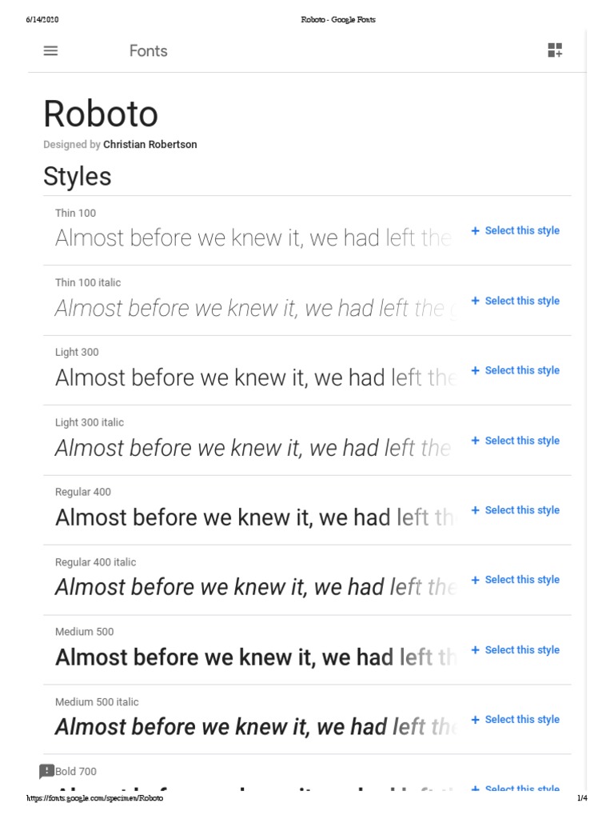Click plus icon for Medium 500 italic
The height and width of the screenshot is (819, 614).
[475, 720]
